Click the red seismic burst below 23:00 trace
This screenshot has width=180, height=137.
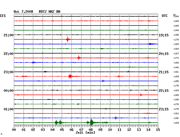coord(70,76)
